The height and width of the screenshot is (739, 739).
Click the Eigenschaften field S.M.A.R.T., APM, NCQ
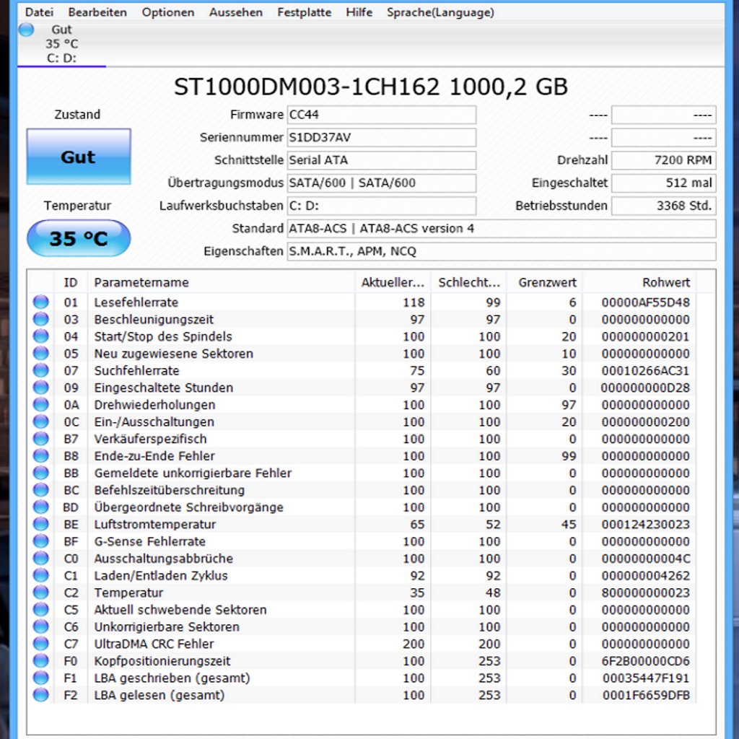click(x=502, y=251)
